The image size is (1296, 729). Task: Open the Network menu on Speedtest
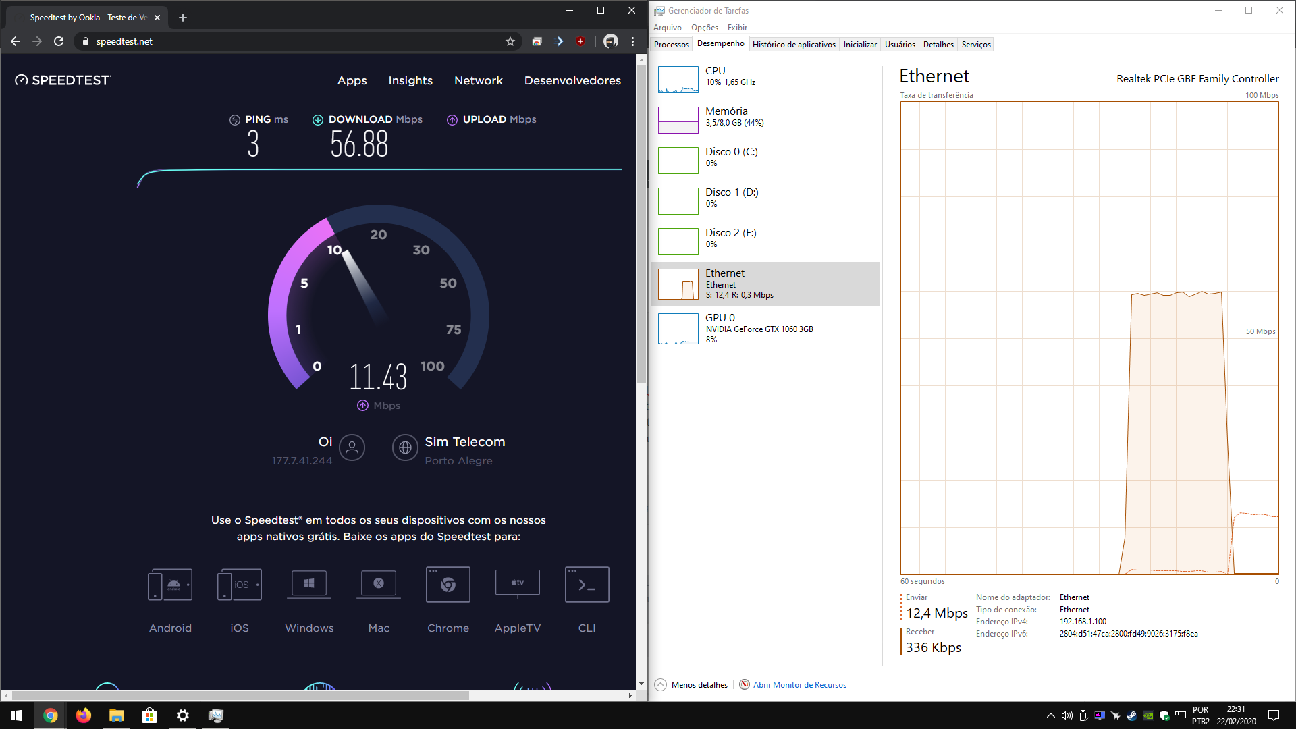[479, 80]
